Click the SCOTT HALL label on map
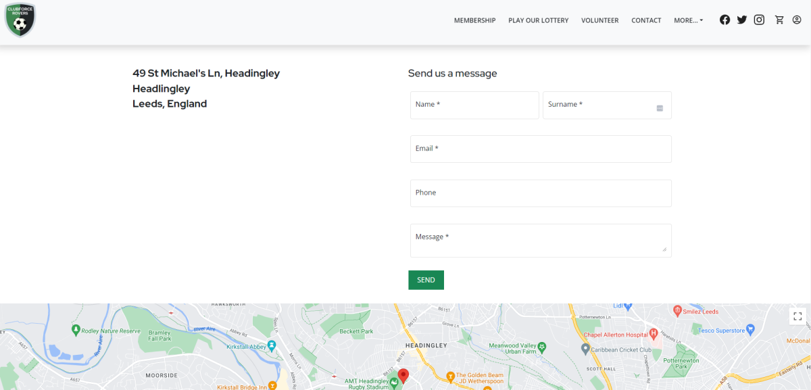811x390 pixels. 601,368
